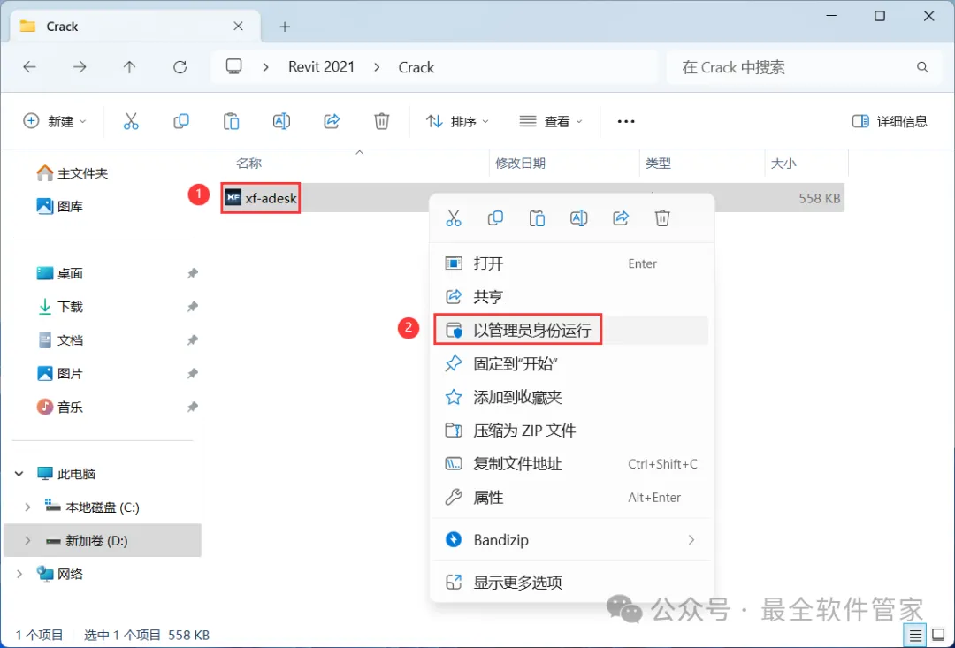Choose 打开 from the context menu
The image size is (955, 648).
coord(570,263)
